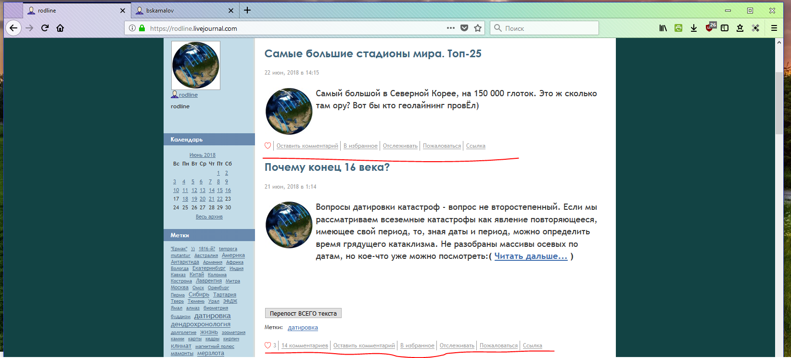Click 'Отслеживать' under the stadiums post

(x=400, y=146)
